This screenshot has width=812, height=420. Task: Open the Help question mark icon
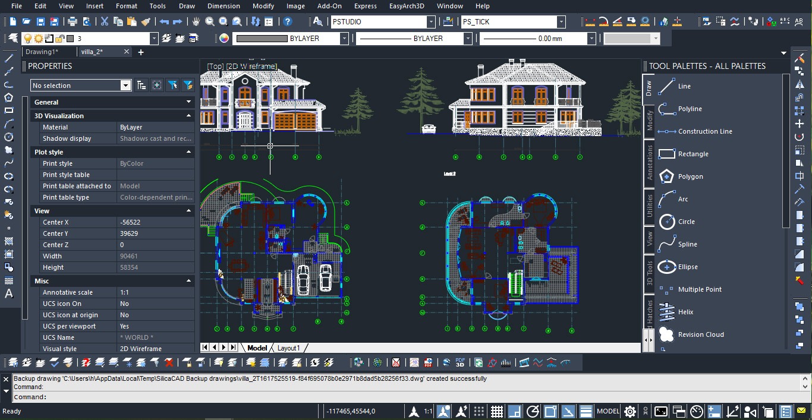pyautogui.click(x=288, y=22)
